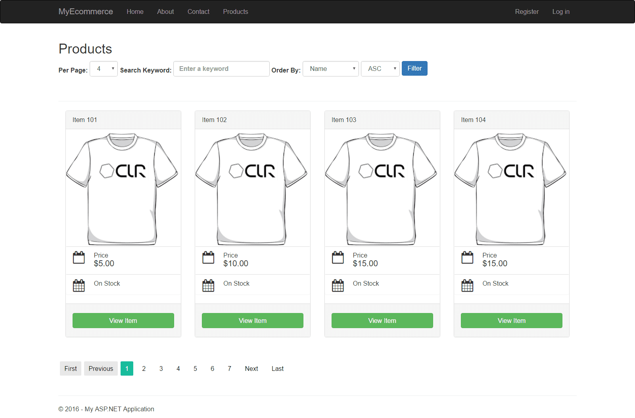This screenshot has width=635, height=418.
Task: Click the price calendar icon for Item 101
Action: [x=79, y=258]
